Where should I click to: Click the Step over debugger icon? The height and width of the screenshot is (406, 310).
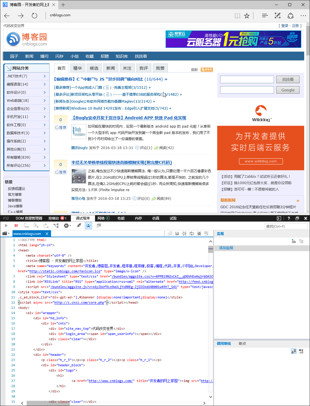click(x=36, y=225)
